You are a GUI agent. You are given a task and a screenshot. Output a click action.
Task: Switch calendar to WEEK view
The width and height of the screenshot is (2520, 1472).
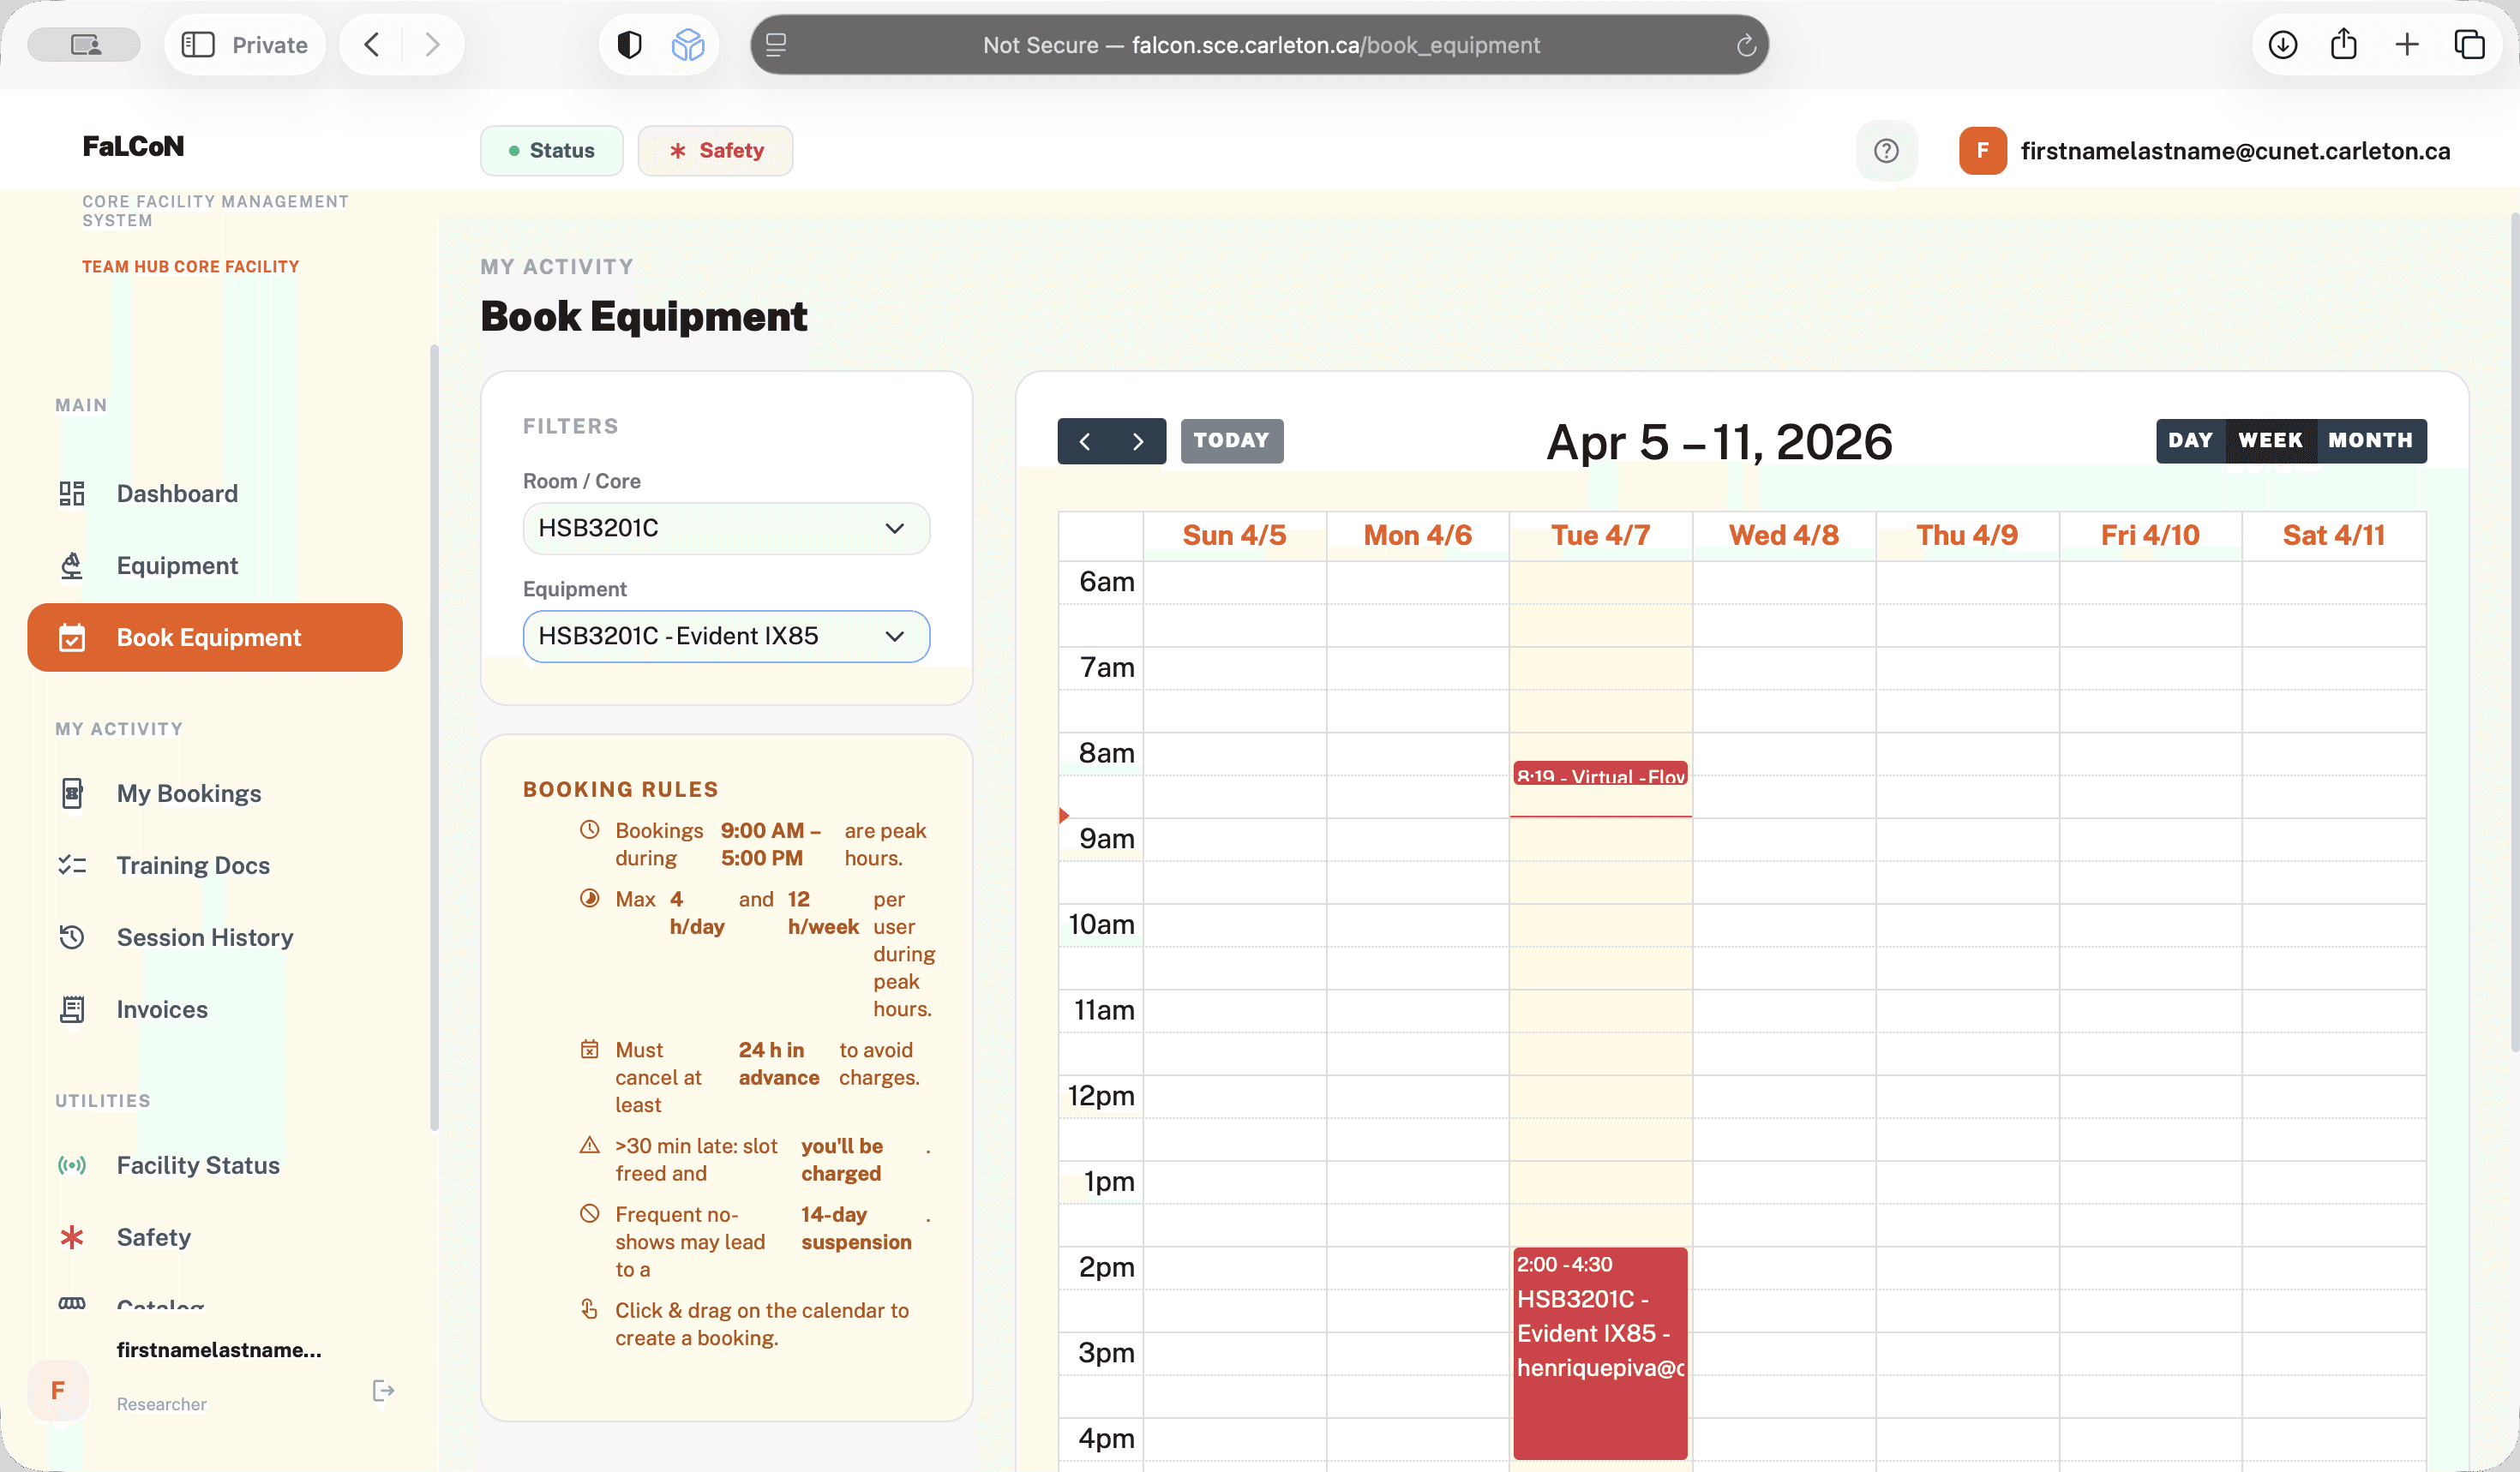click(2270, 440)
